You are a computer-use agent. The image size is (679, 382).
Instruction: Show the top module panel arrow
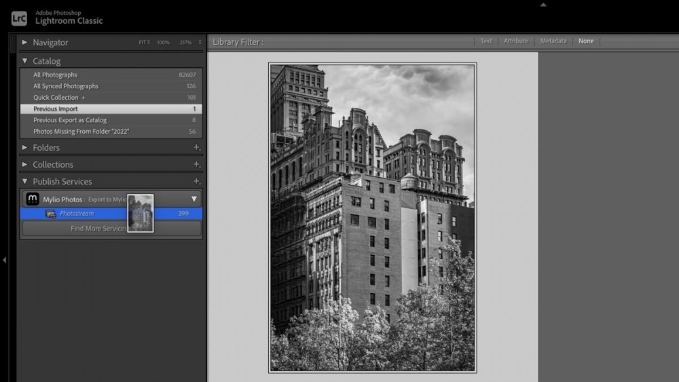[543, 5]
